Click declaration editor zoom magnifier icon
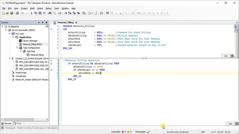The height and width of the screenshot is (134, 239). 232,56
